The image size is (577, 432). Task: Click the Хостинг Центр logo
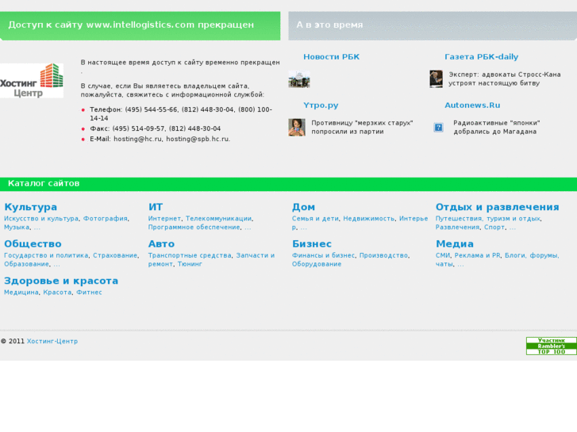pos(32,81)
